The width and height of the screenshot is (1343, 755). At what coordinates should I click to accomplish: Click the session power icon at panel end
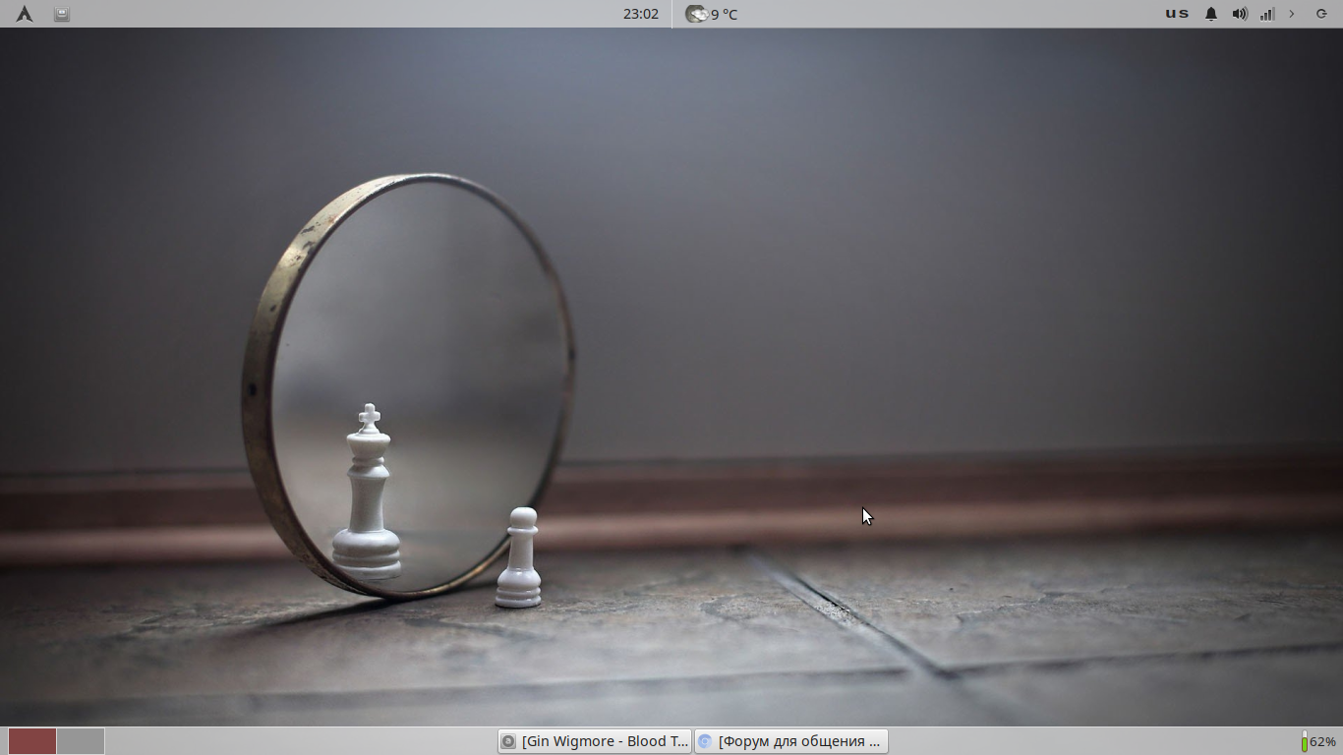click(x=1321, y=14)
